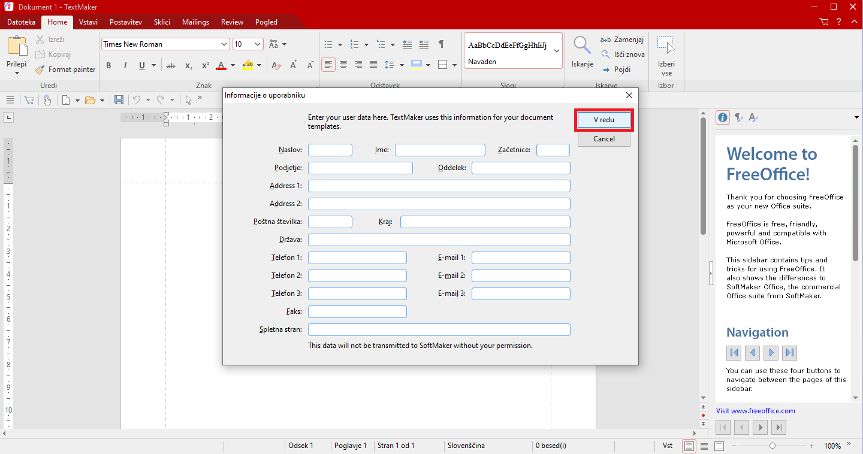This screenshot has height=454, width=863.
Task: Open the font name dropdown
Action: click(x=224, y=44)
